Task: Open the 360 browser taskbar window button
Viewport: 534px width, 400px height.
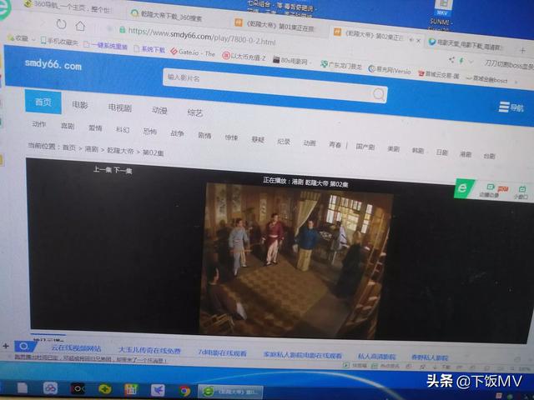Action: click(231, 392)
